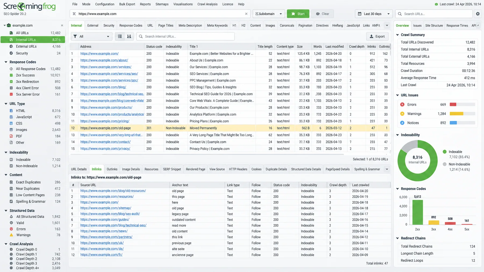Collapse the Indexability overview section
The image size is (484, 272).
397,135
